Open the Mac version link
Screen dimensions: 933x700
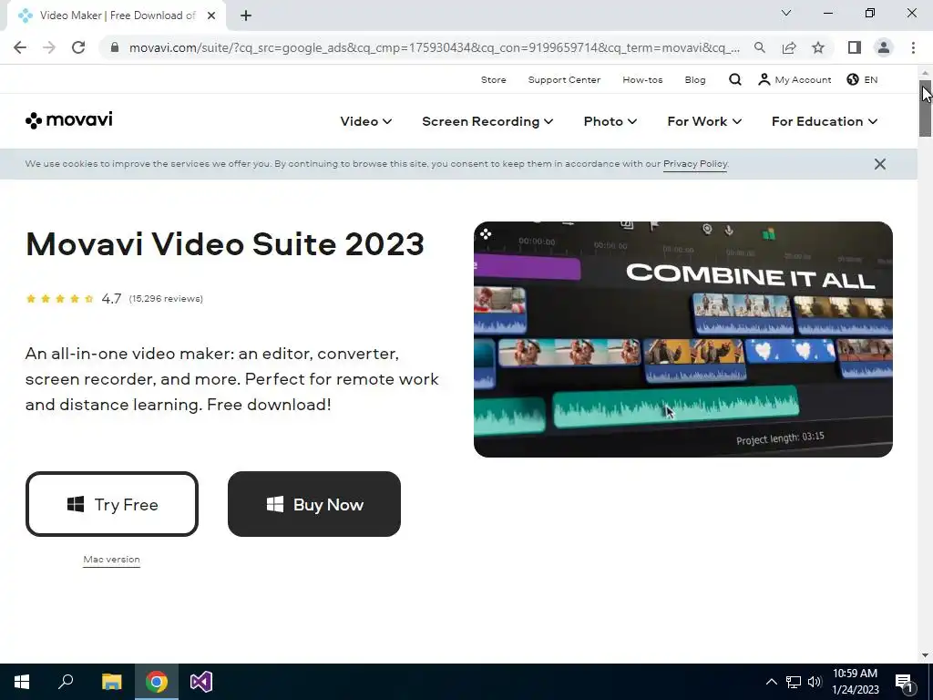point(111,560)
